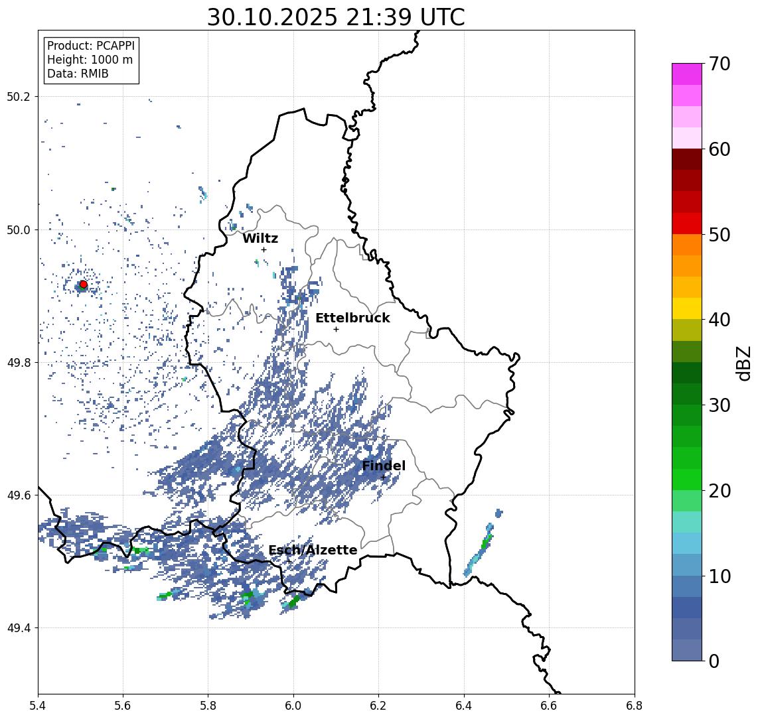
Task: Click the Ettelbruck city label
Action: (352, 318)
